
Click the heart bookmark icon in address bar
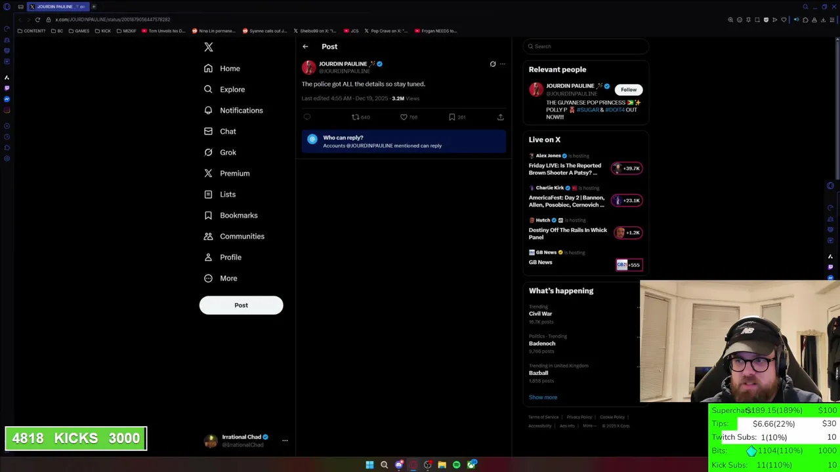tap(784, 20)
